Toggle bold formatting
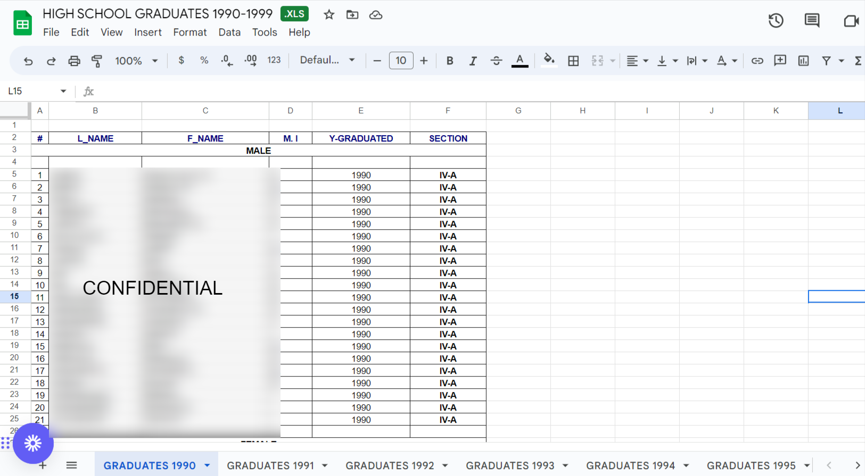 [x=450, y=61]
